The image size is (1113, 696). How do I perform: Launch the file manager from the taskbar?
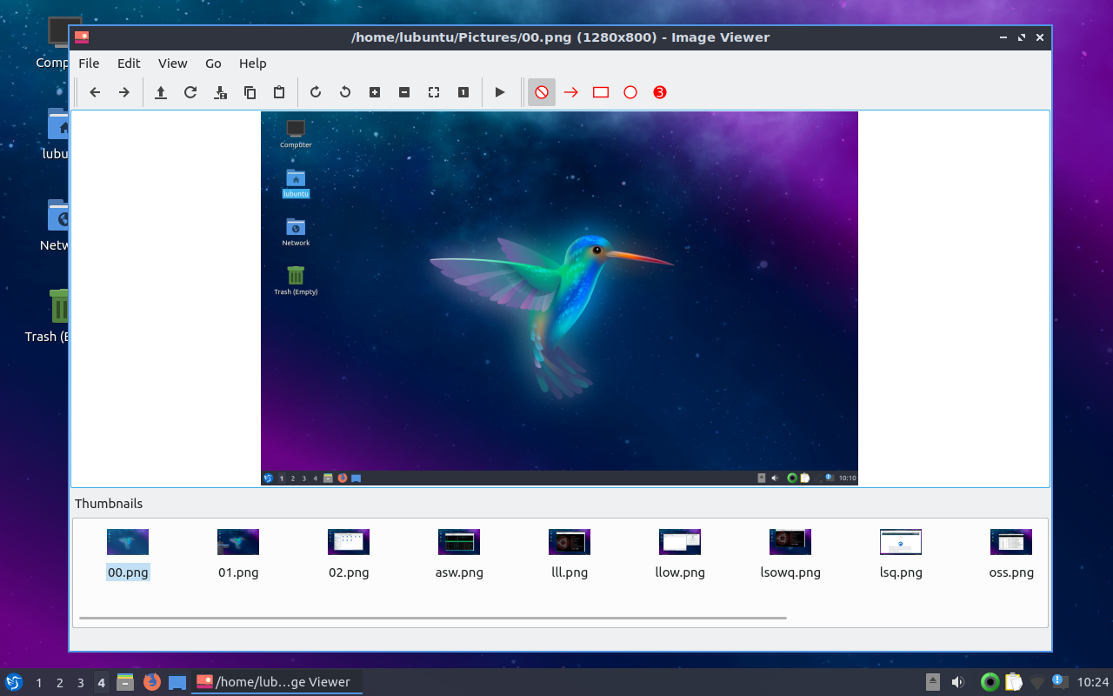click(x=125, y=682)
